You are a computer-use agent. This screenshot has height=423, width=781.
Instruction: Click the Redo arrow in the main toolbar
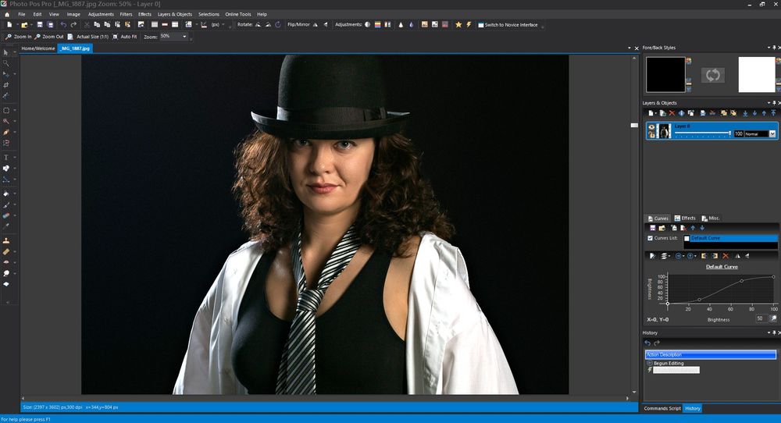click(73, 24)
